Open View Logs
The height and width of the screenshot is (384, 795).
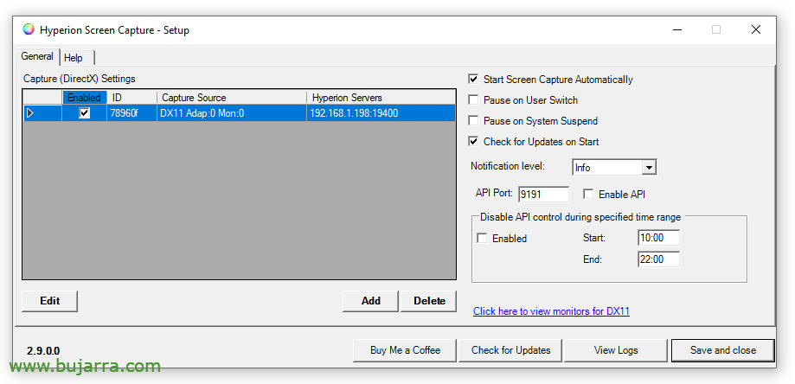click(x=616, y=350)
